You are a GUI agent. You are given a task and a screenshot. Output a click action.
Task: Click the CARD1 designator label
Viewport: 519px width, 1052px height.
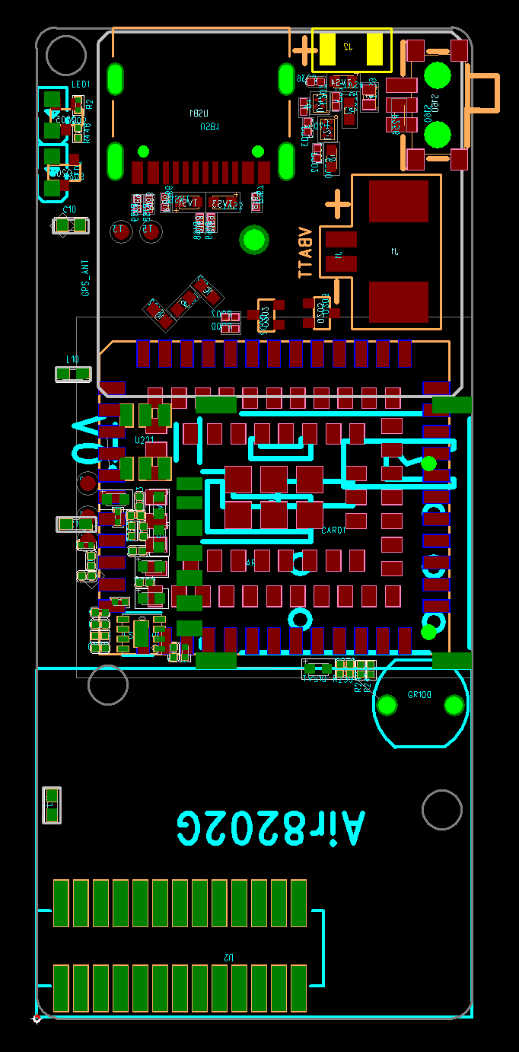click(333, 530)
